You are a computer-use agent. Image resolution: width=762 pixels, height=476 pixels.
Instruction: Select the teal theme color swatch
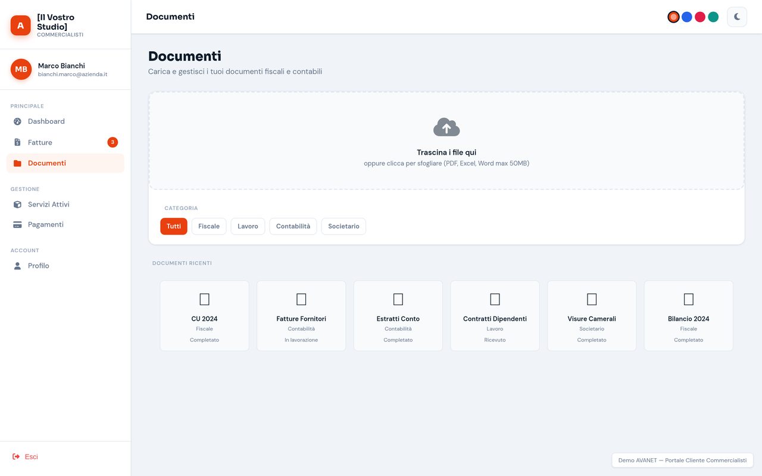[x=713, y=17]
